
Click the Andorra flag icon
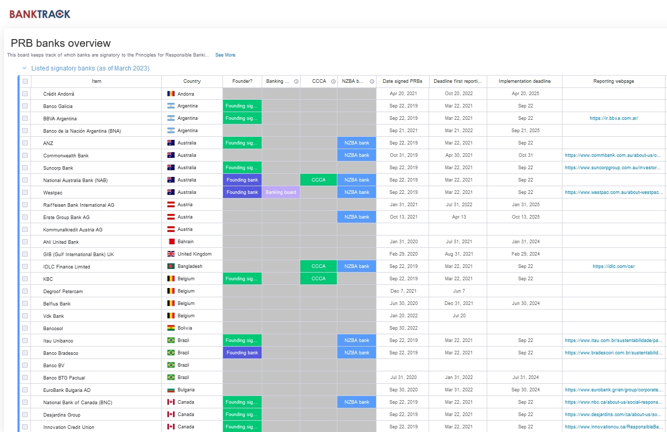click(171, 94)
